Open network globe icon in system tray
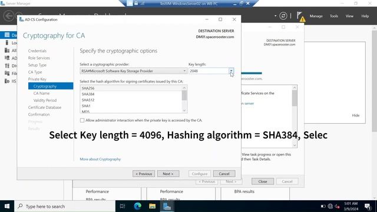This screenshot has height=212, width=377. (330, 206)
